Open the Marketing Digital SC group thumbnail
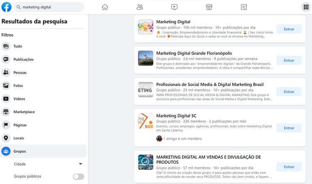The image size is (312, 184). (x=146, y=121)
